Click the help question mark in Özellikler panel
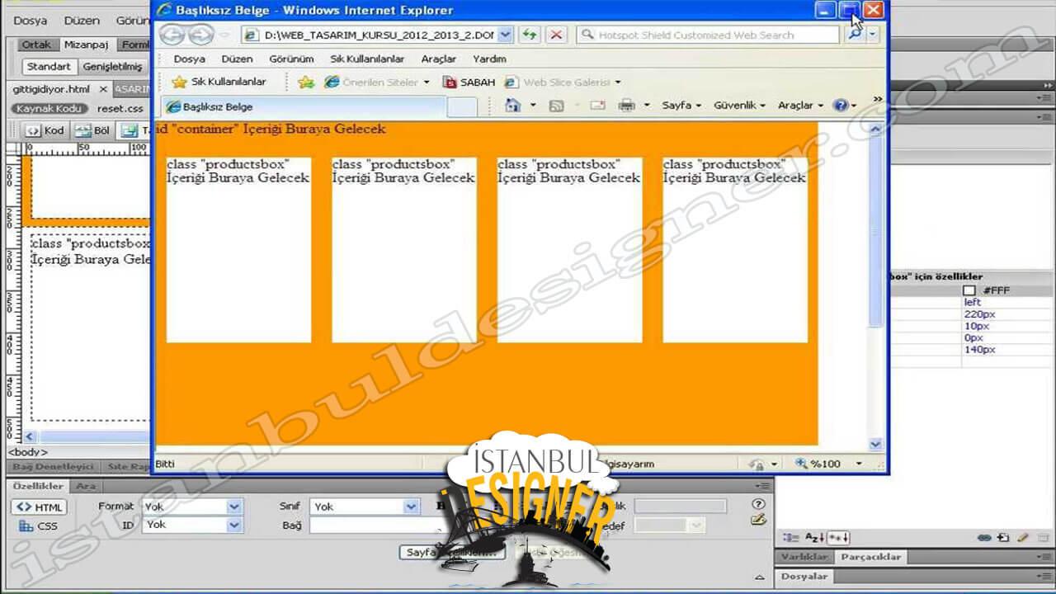This screenshot has height=594, width=1056. (x=759, y=504)
